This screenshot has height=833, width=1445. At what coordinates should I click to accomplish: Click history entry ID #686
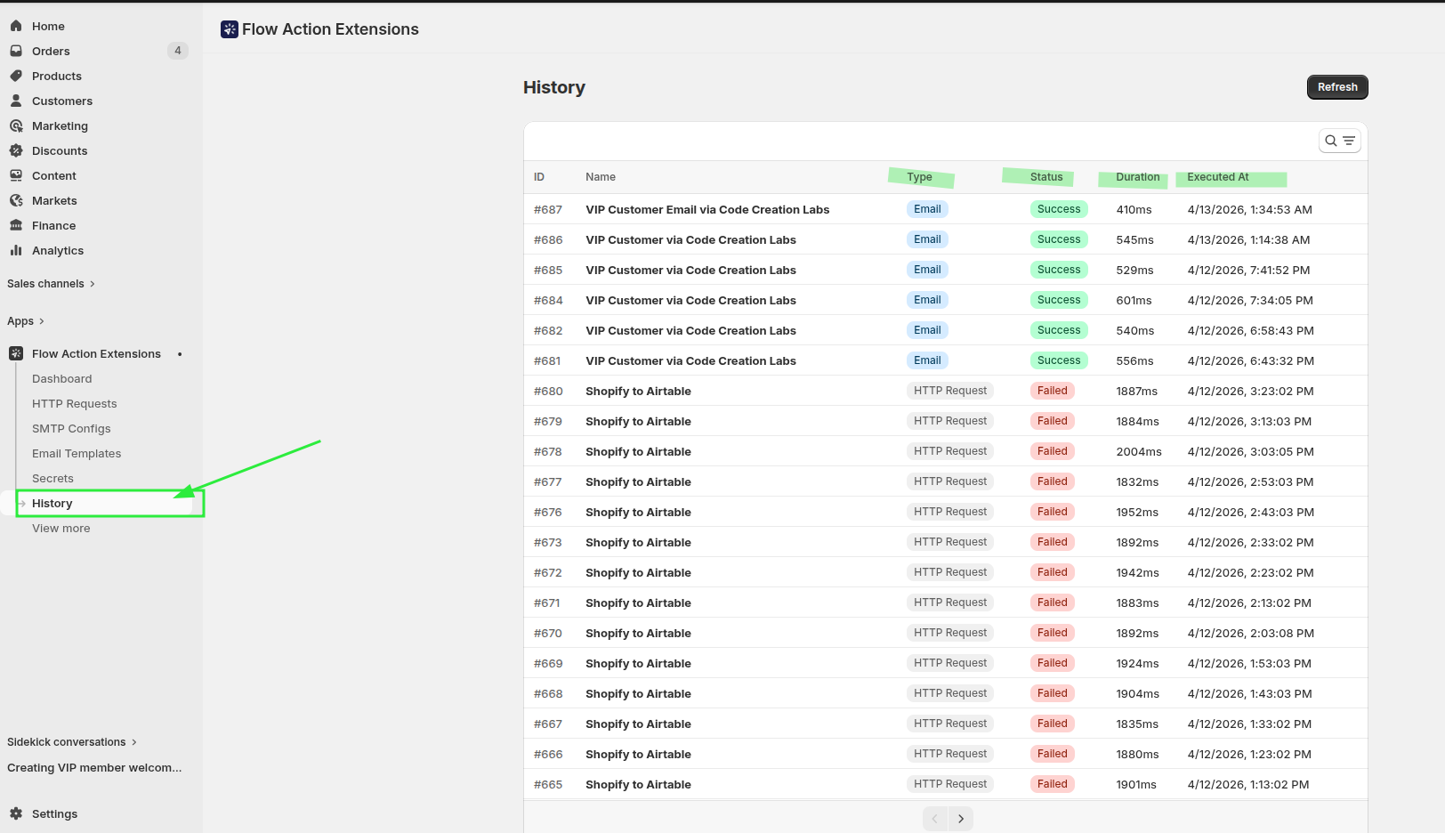(x=548, y=239)
